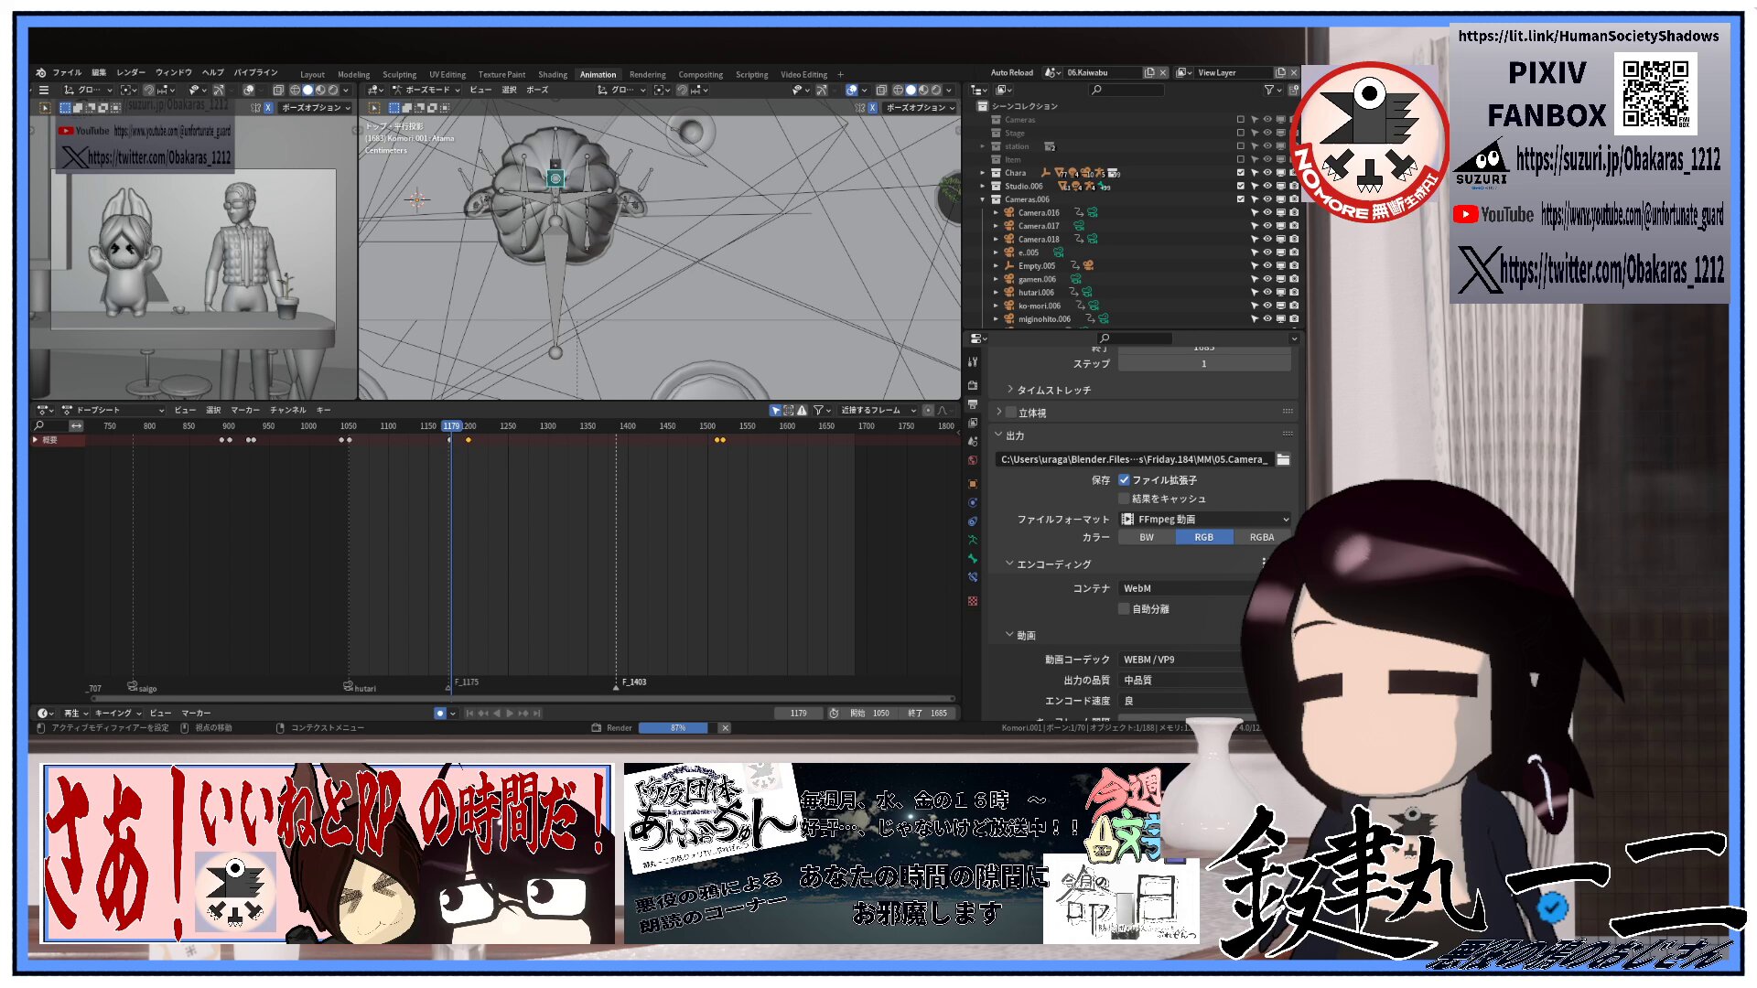Image resolution: width=1757 pixels, height=988 pixels.
Task: Hide Camera.016 with its eye icon
Action: click(1267, 212)
